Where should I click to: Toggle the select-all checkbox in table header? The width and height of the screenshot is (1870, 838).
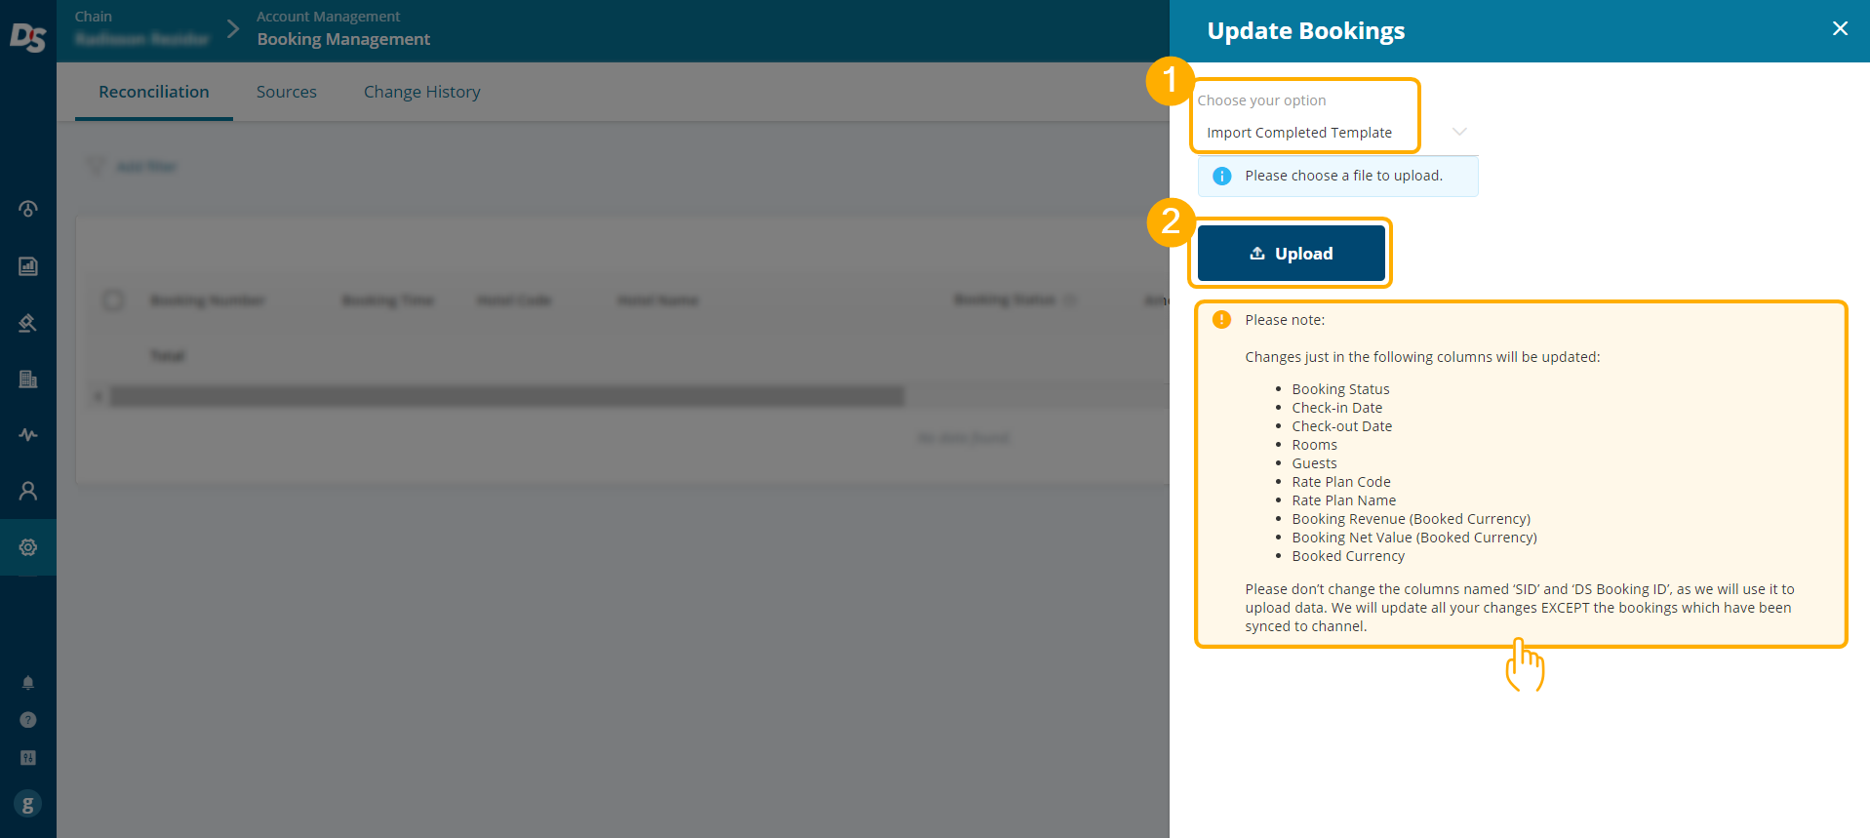[113, 300]
